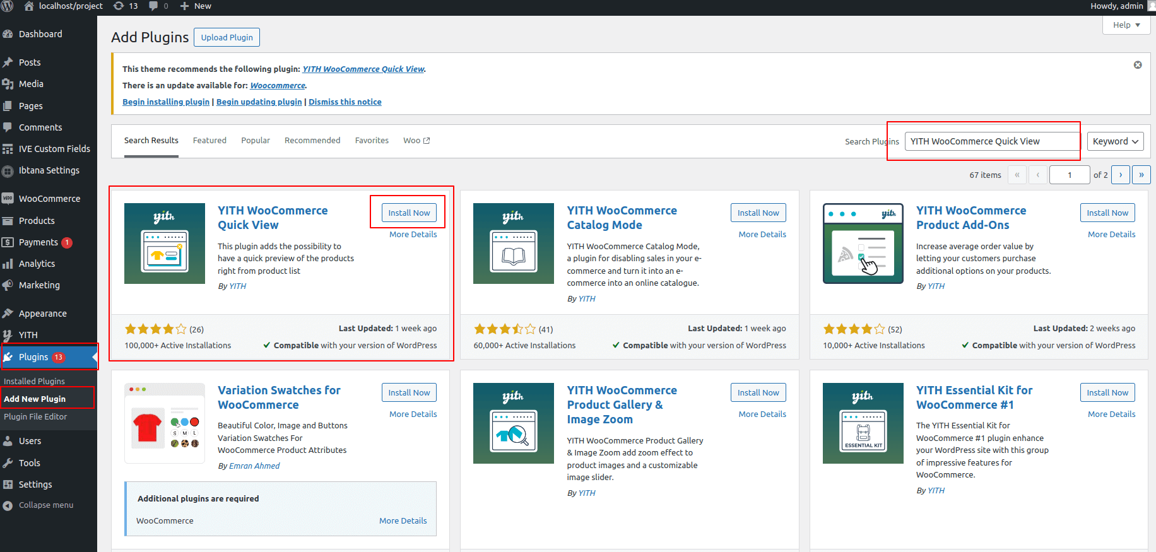Dismiss the notice with the X icon
This screenshot has height=552, width=1156.
[x=1138, y=65]
